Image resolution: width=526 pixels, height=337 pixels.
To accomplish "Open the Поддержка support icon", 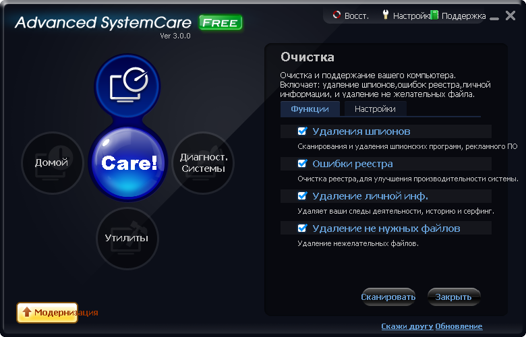I will click(x=434, y=16).
